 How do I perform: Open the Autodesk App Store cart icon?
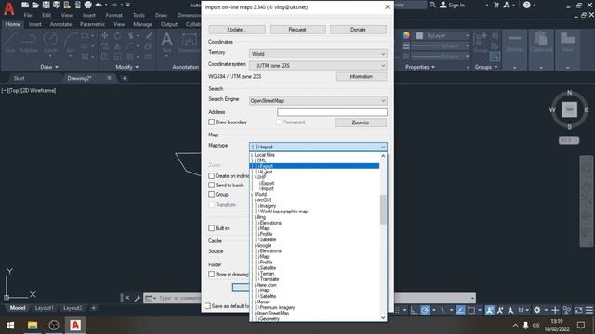(x=496, y=5)
